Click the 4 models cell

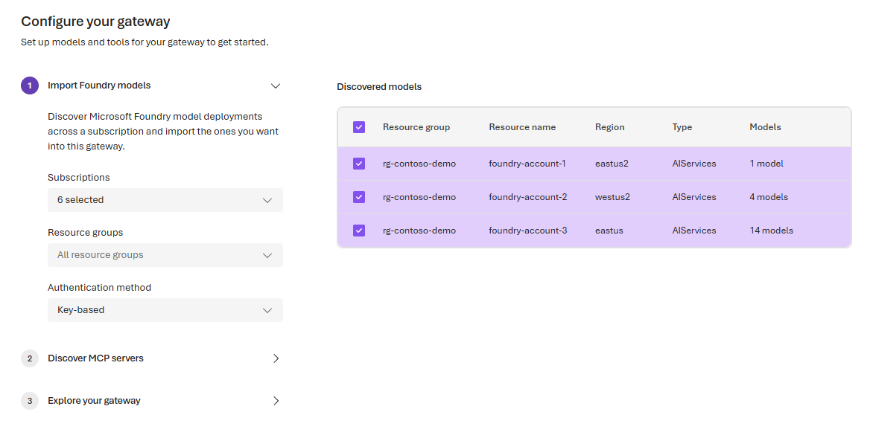pyautogui.click(x=769, y=197)
